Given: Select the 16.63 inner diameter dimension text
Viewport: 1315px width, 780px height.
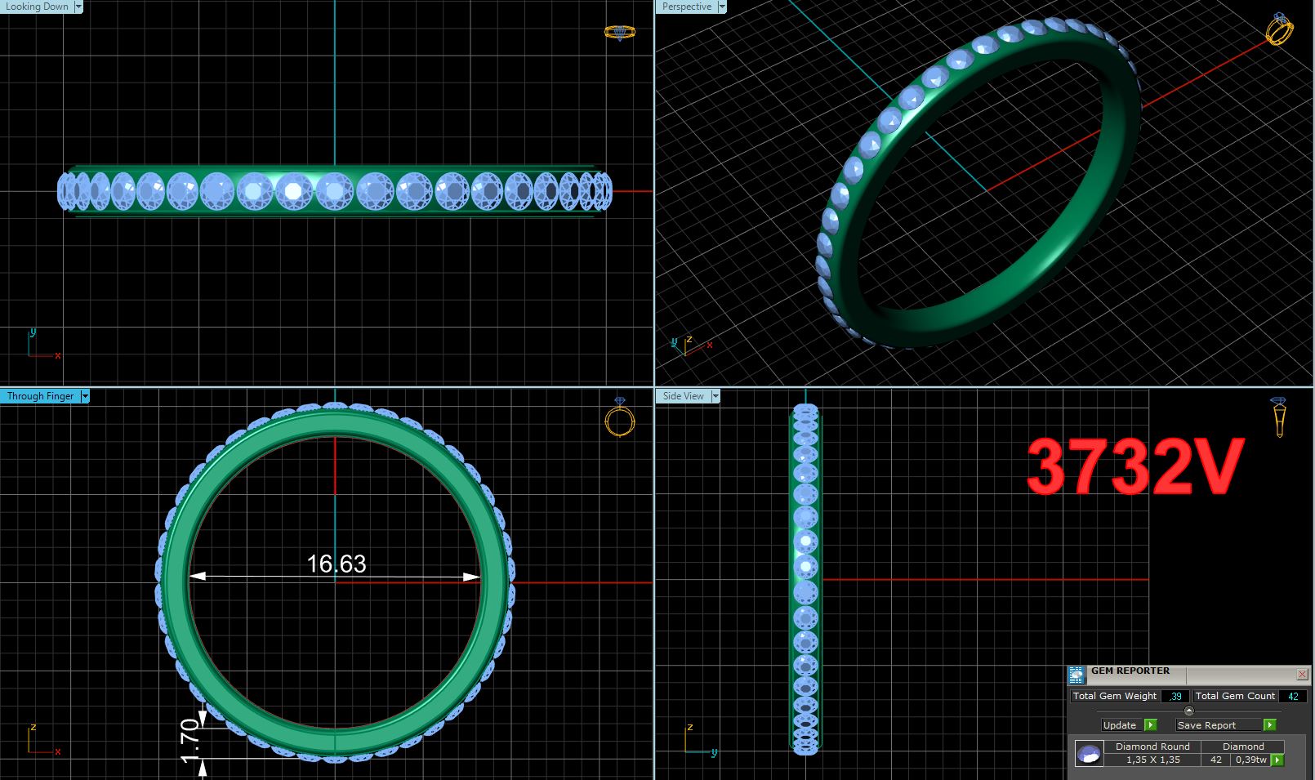Looking at the screenshot, I should [x=337, y=564].
